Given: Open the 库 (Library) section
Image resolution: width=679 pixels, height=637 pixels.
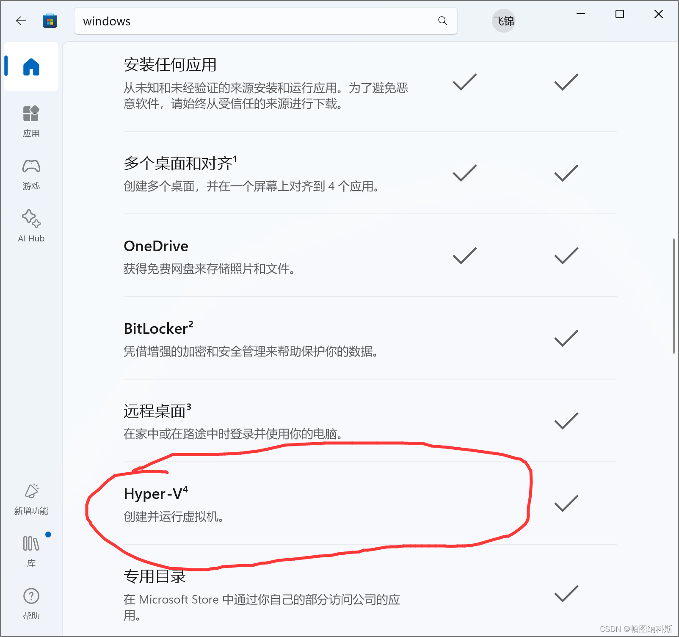Looking at the screenshot, I should point(31,551).
